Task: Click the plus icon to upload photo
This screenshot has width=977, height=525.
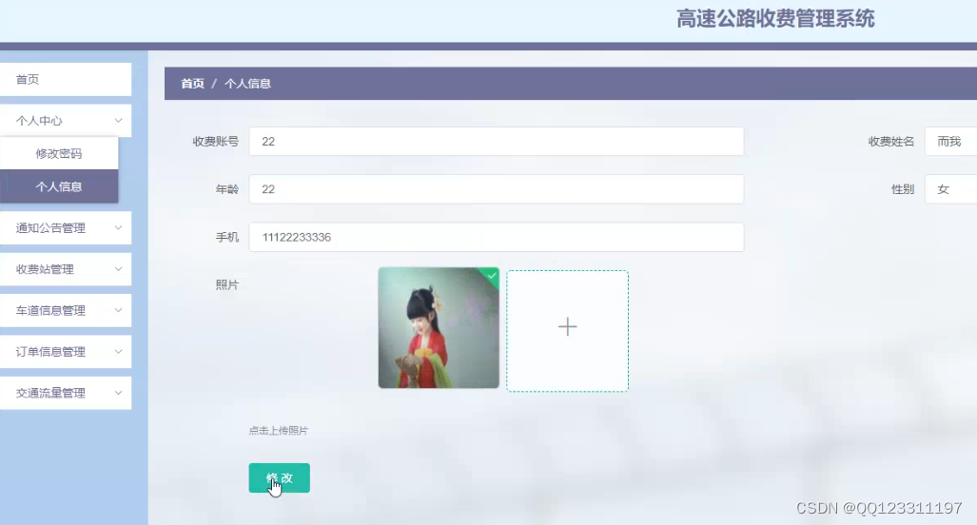Action: pyautogui.click(x=567, y=327)
